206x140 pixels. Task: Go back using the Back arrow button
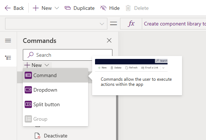14,8
